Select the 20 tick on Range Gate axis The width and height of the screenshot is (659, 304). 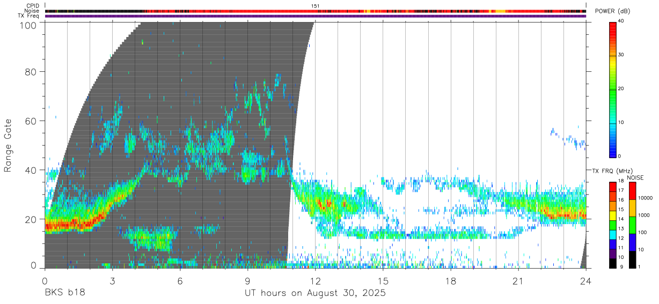tap(31, 219)
